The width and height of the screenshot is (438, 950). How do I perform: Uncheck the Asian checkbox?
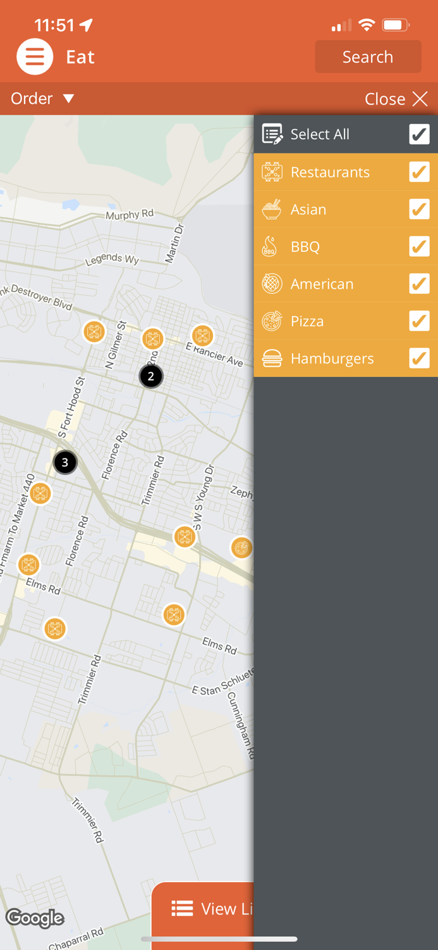pyautogui.click(x=419, y=209)
